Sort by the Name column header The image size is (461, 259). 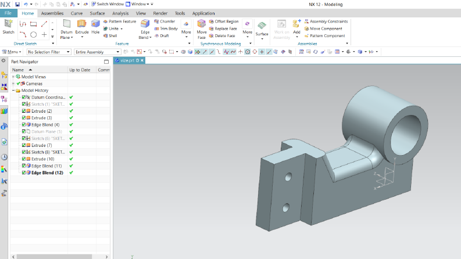tap(39, 70)
